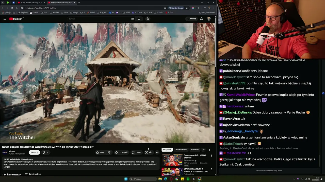
Task: Select the Źródło: Mestre filter chip
Action: [x=181, y=150]
